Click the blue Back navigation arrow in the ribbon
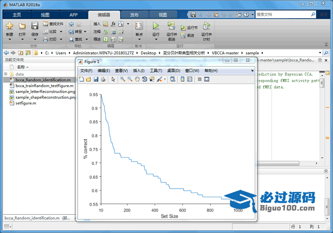Image resolution: width=333 pixels, height=233 pixels. [x=71, y=24]
